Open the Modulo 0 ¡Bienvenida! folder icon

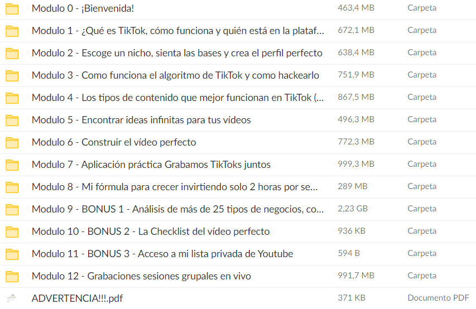click(12, 9)
